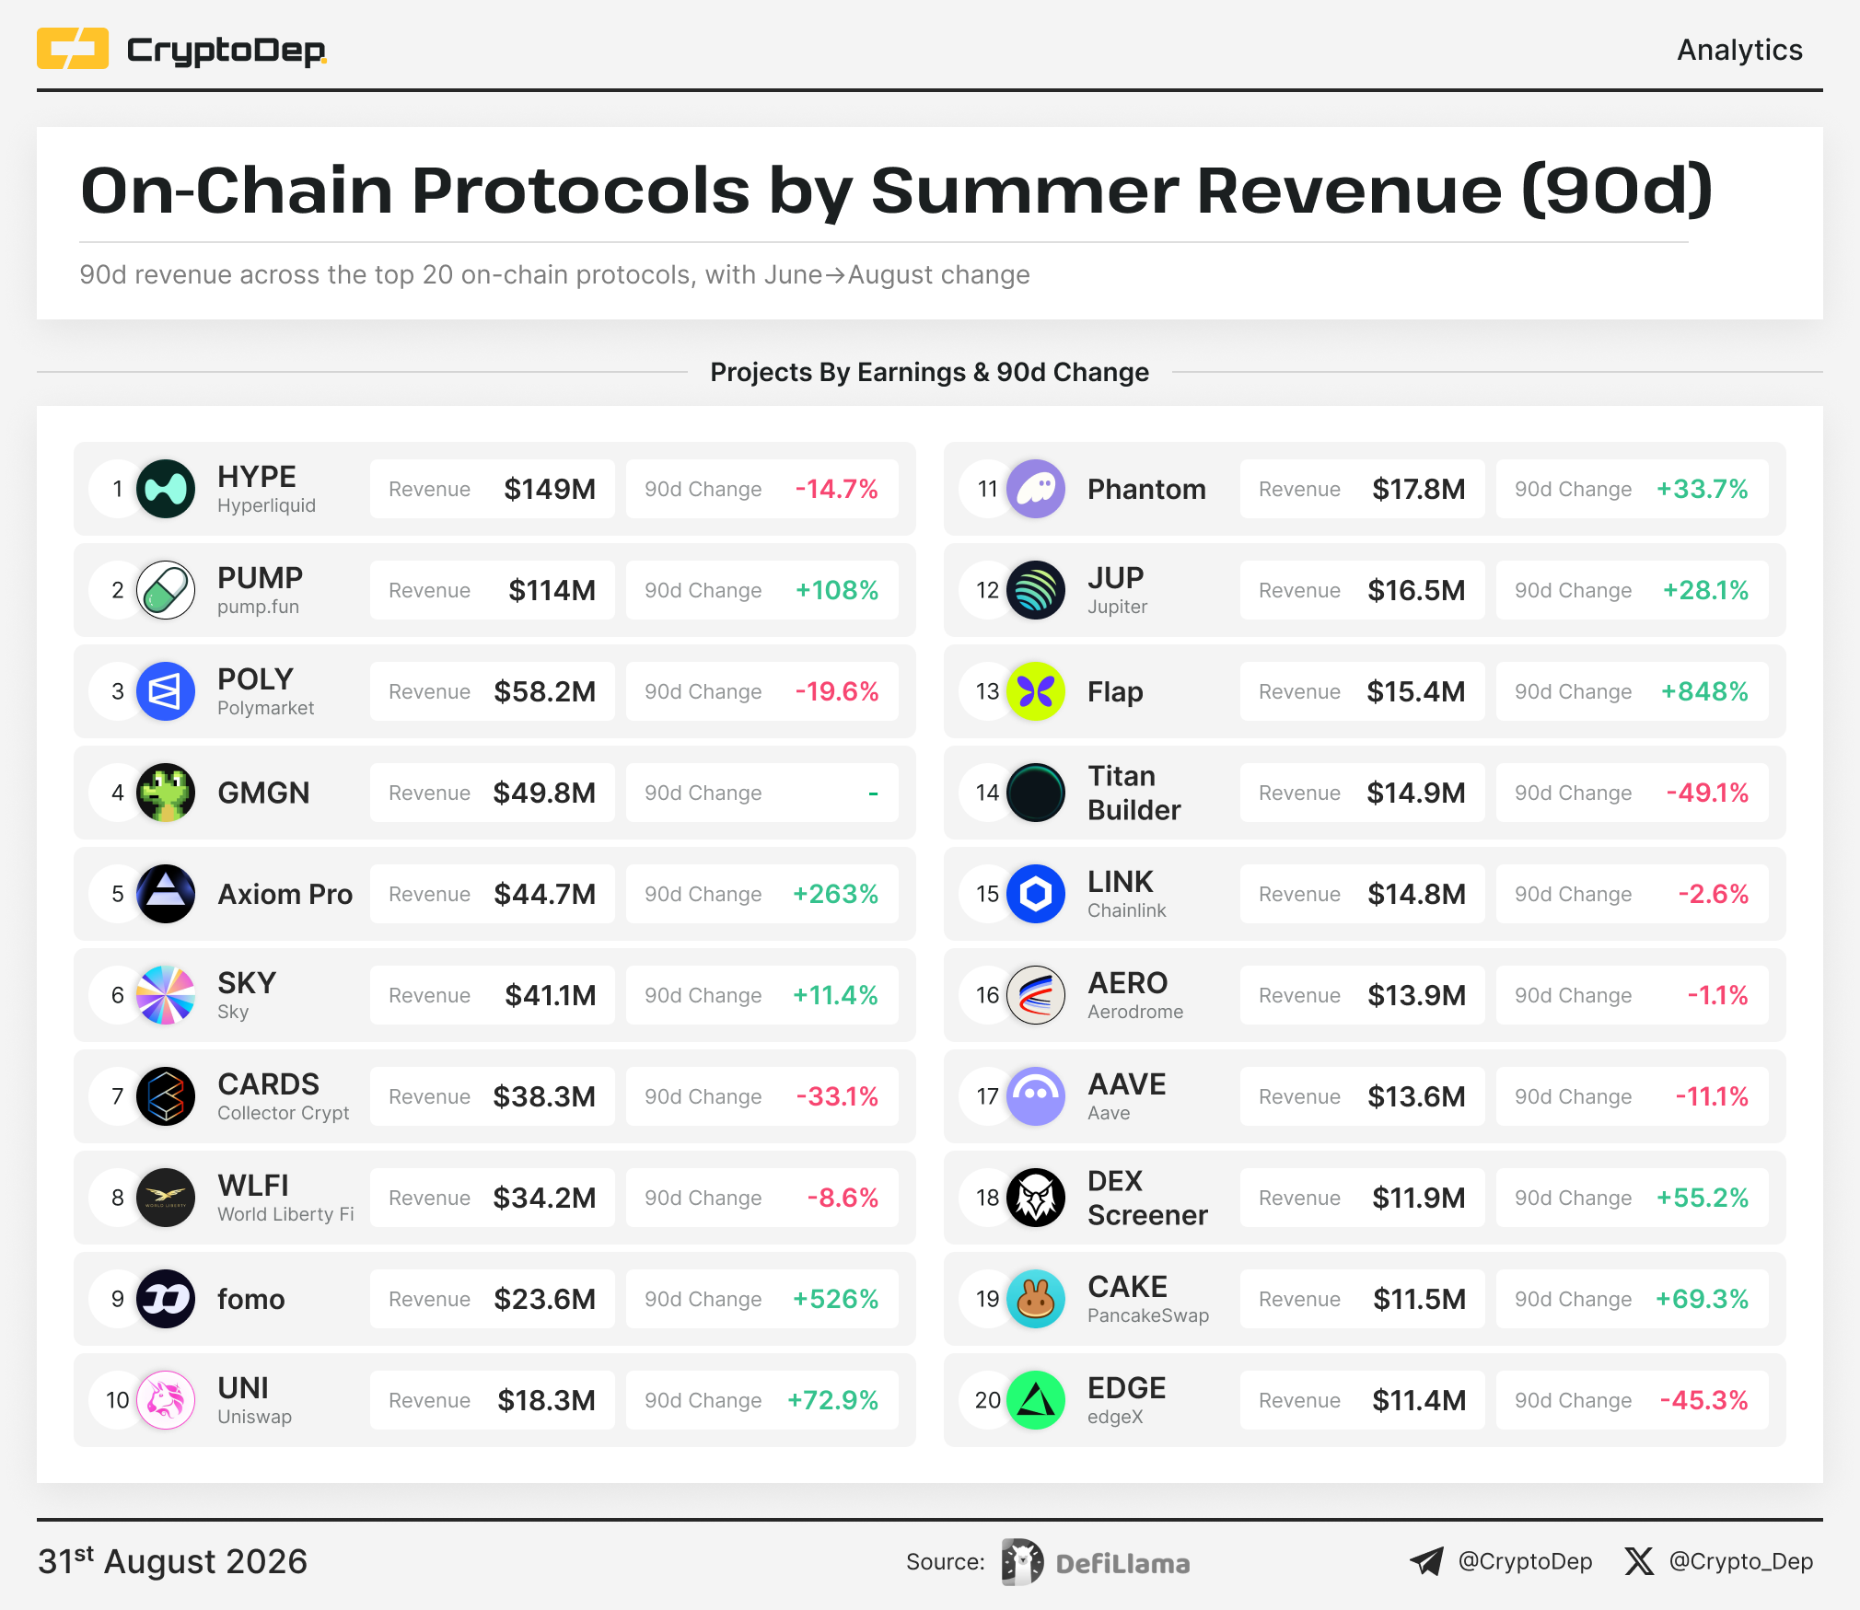The height and width of the screenshot is (1610, 1860).
Task: Click the DefiLlama source logo
Action: pos(1096,1562)
